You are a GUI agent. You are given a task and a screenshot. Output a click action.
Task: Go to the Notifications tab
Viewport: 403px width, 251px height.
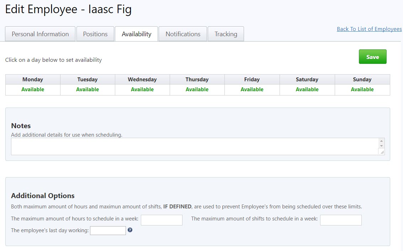(183, 34)
